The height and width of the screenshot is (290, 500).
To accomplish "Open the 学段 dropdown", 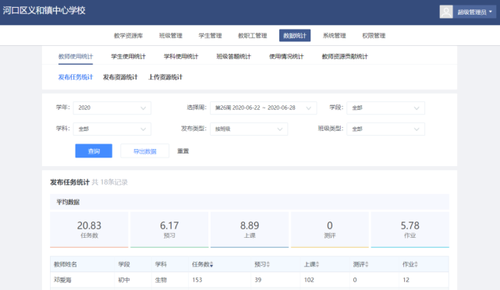I will tap(385, 108).
